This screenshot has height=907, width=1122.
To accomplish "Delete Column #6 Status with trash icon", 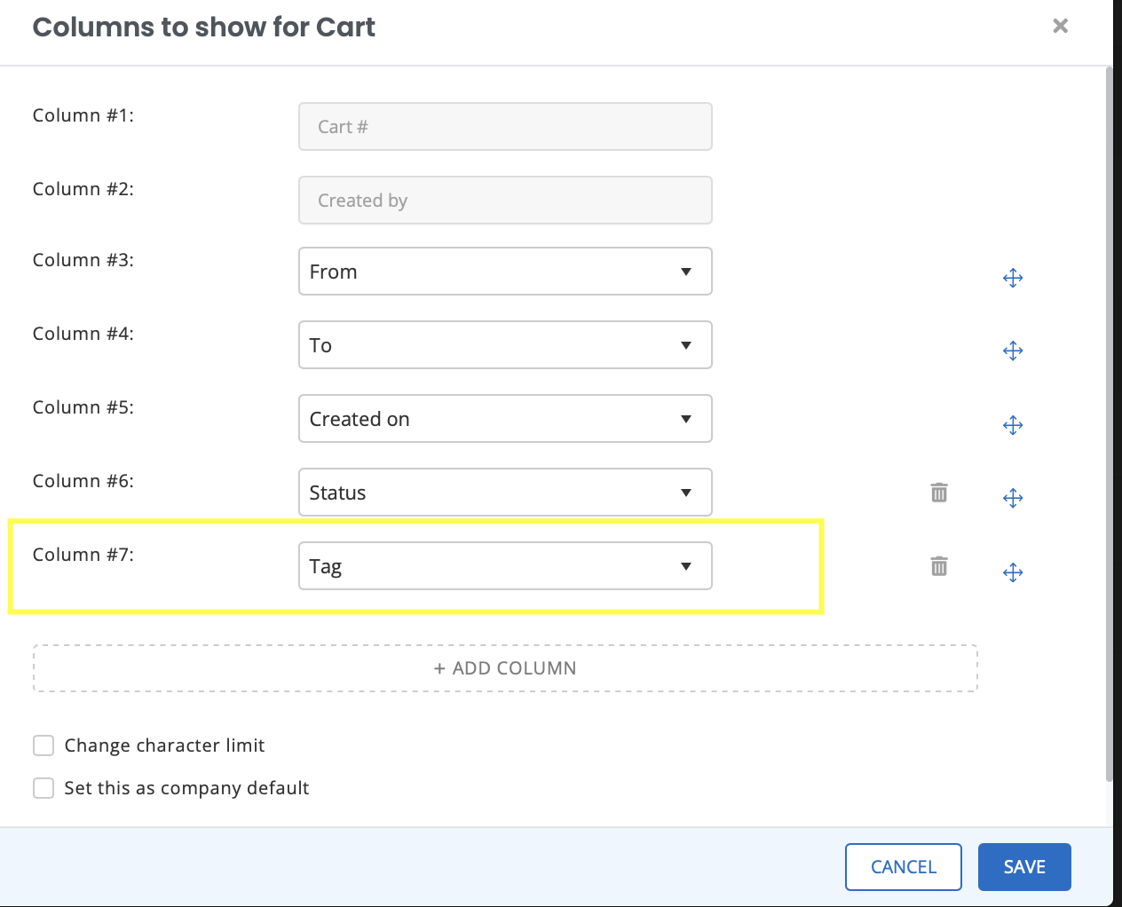I will click(x=939, y=493).
